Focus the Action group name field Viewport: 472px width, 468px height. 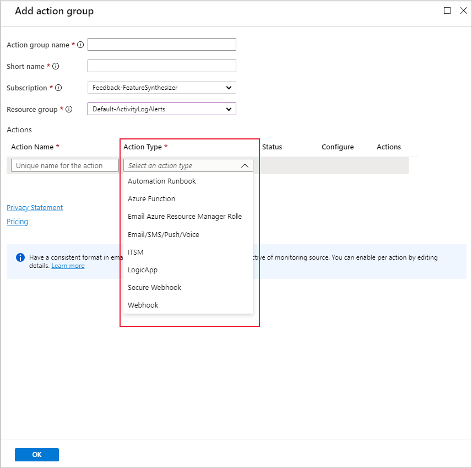click(162, 45)
